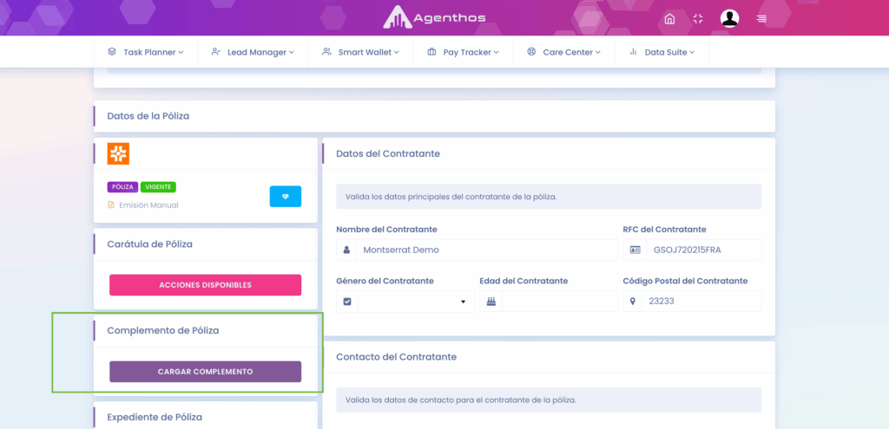
Task: Click the 'Valida los datos de contacto' notice
Action: [x=549, y=400]
